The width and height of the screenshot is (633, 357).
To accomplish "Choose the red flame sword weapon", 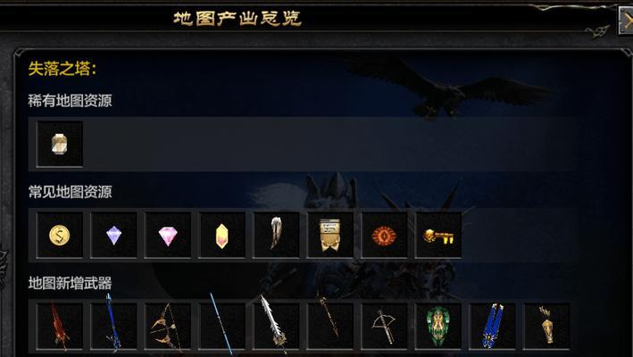I will pyautogui.click(x=60, y=327).
